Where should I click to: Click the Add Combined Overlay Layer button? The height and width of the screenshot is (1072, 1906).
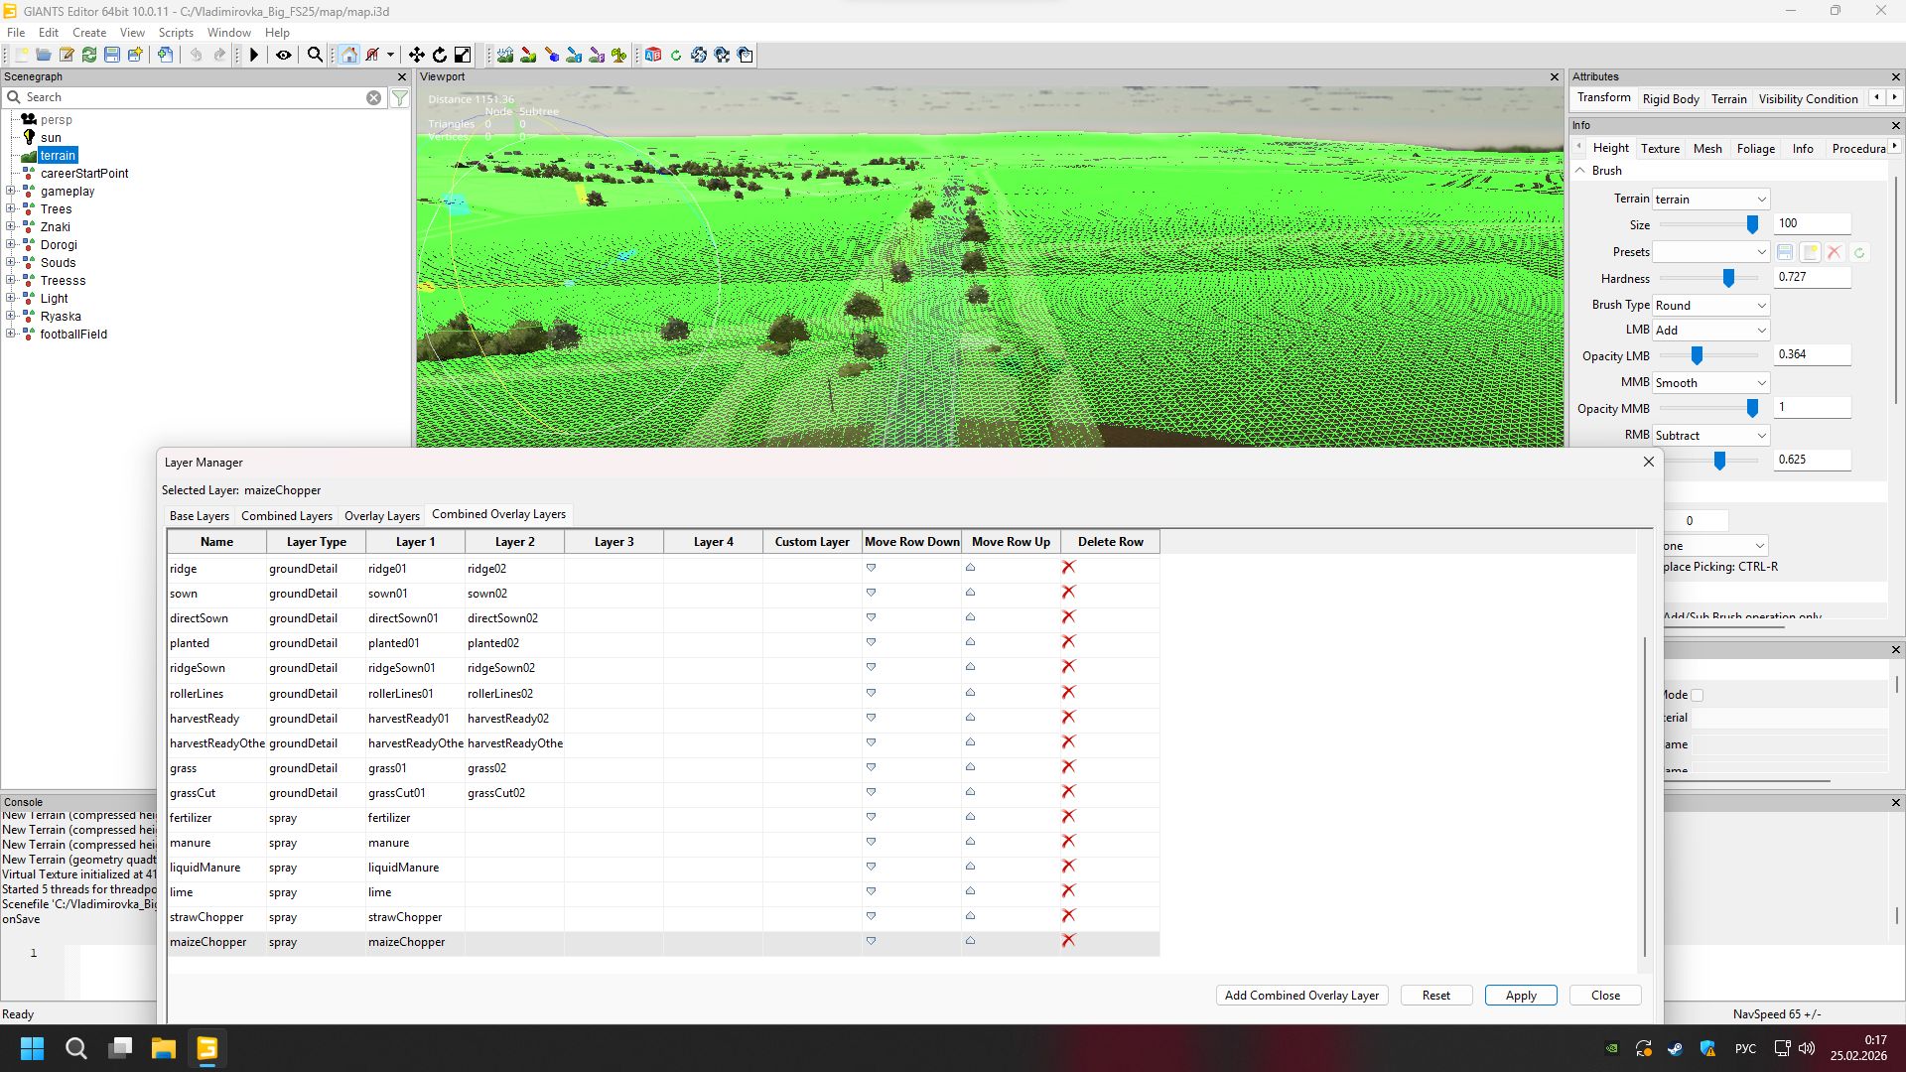(1301, 995)
